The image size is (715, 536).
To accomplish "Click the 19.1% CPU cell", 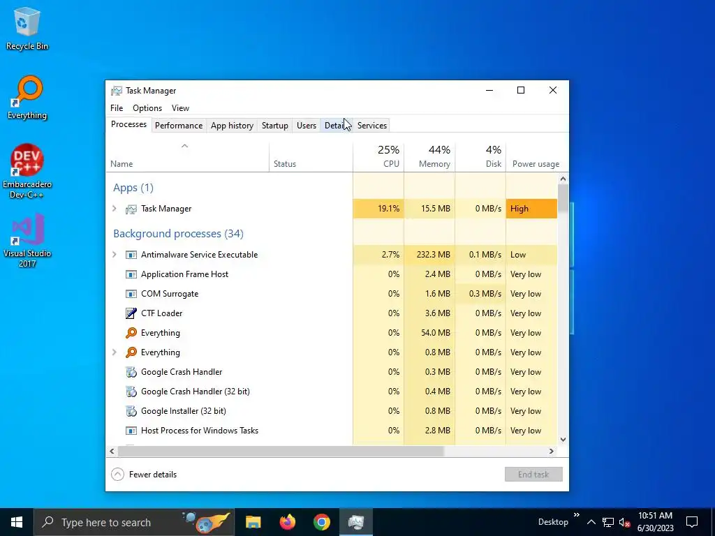I will click(x=378, y=209).
